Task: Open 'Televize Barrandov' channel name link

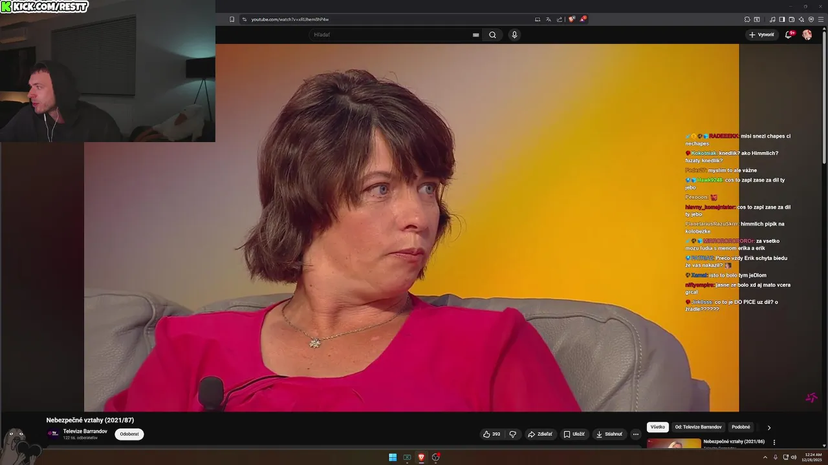Action: [85, 431]
